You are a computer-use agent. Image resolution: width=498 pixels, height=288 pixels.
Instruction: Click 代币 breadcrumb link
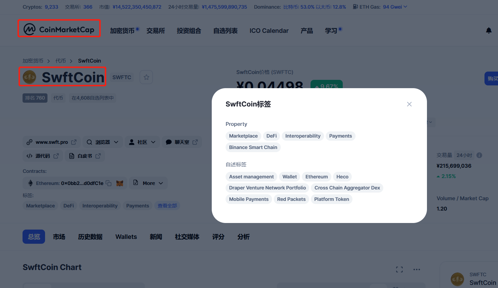click(61, 61)
